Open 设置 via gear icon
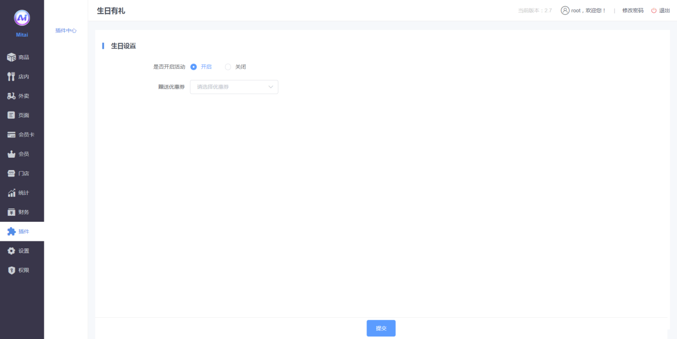Viewport: 677px width, 339px height. (11, 251)
